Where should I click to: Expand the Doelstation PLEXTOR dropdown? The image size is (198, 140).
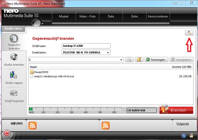coord(108,53)
